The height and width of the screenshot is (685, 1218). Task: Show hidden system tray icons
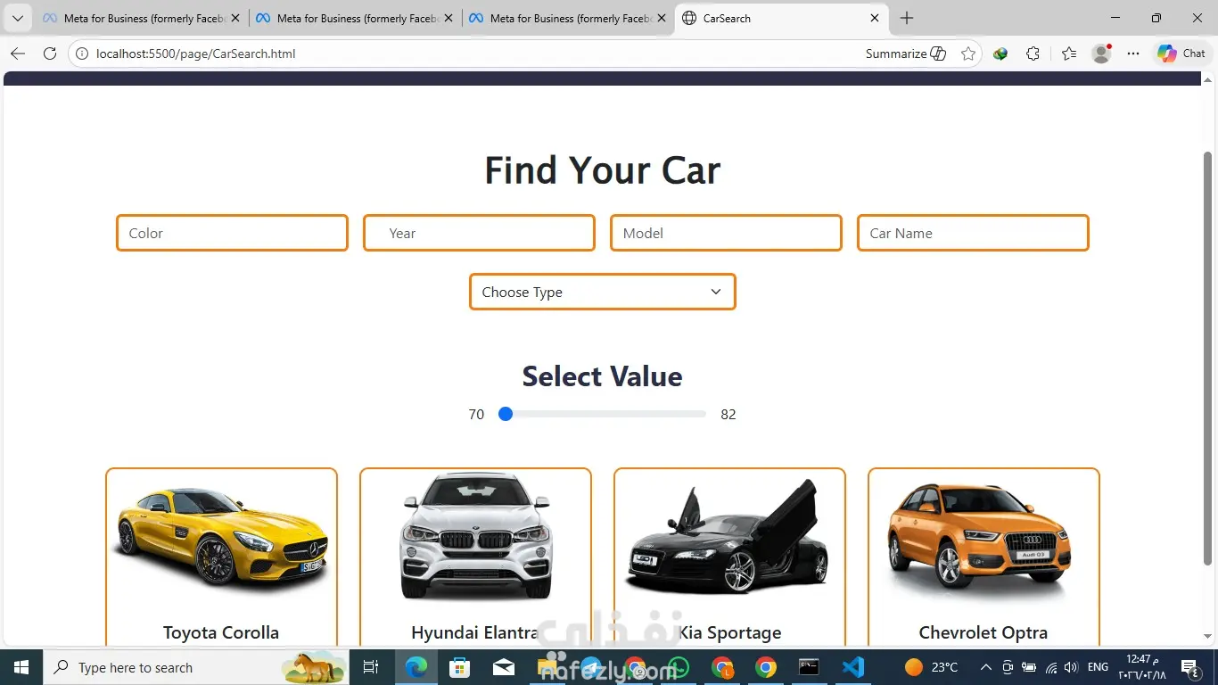(x=985, y=667)
